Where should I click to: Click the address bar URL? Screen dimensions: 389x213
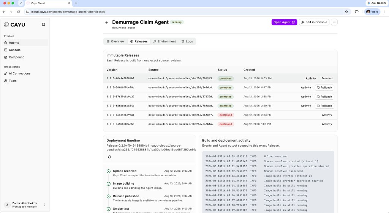pyautogui.click(x=68, y=12)
